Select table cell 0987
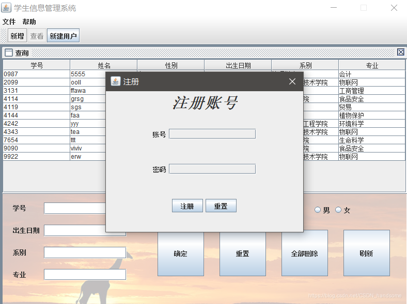 (37, 74)
